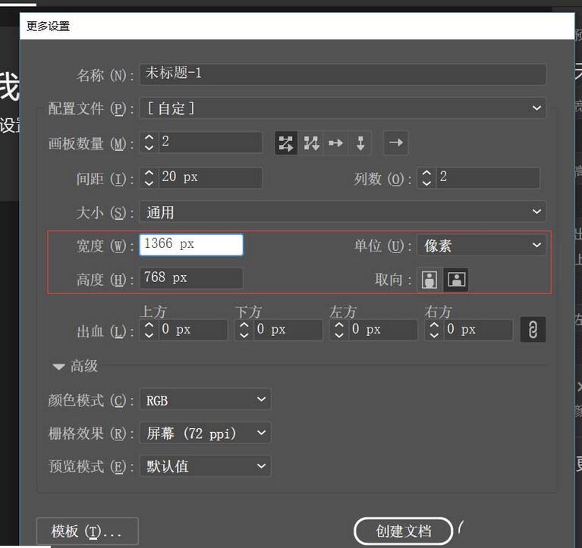Decrease top bleed 上方 value
Viewport: 582px width, 548px height.
(149, 335)
